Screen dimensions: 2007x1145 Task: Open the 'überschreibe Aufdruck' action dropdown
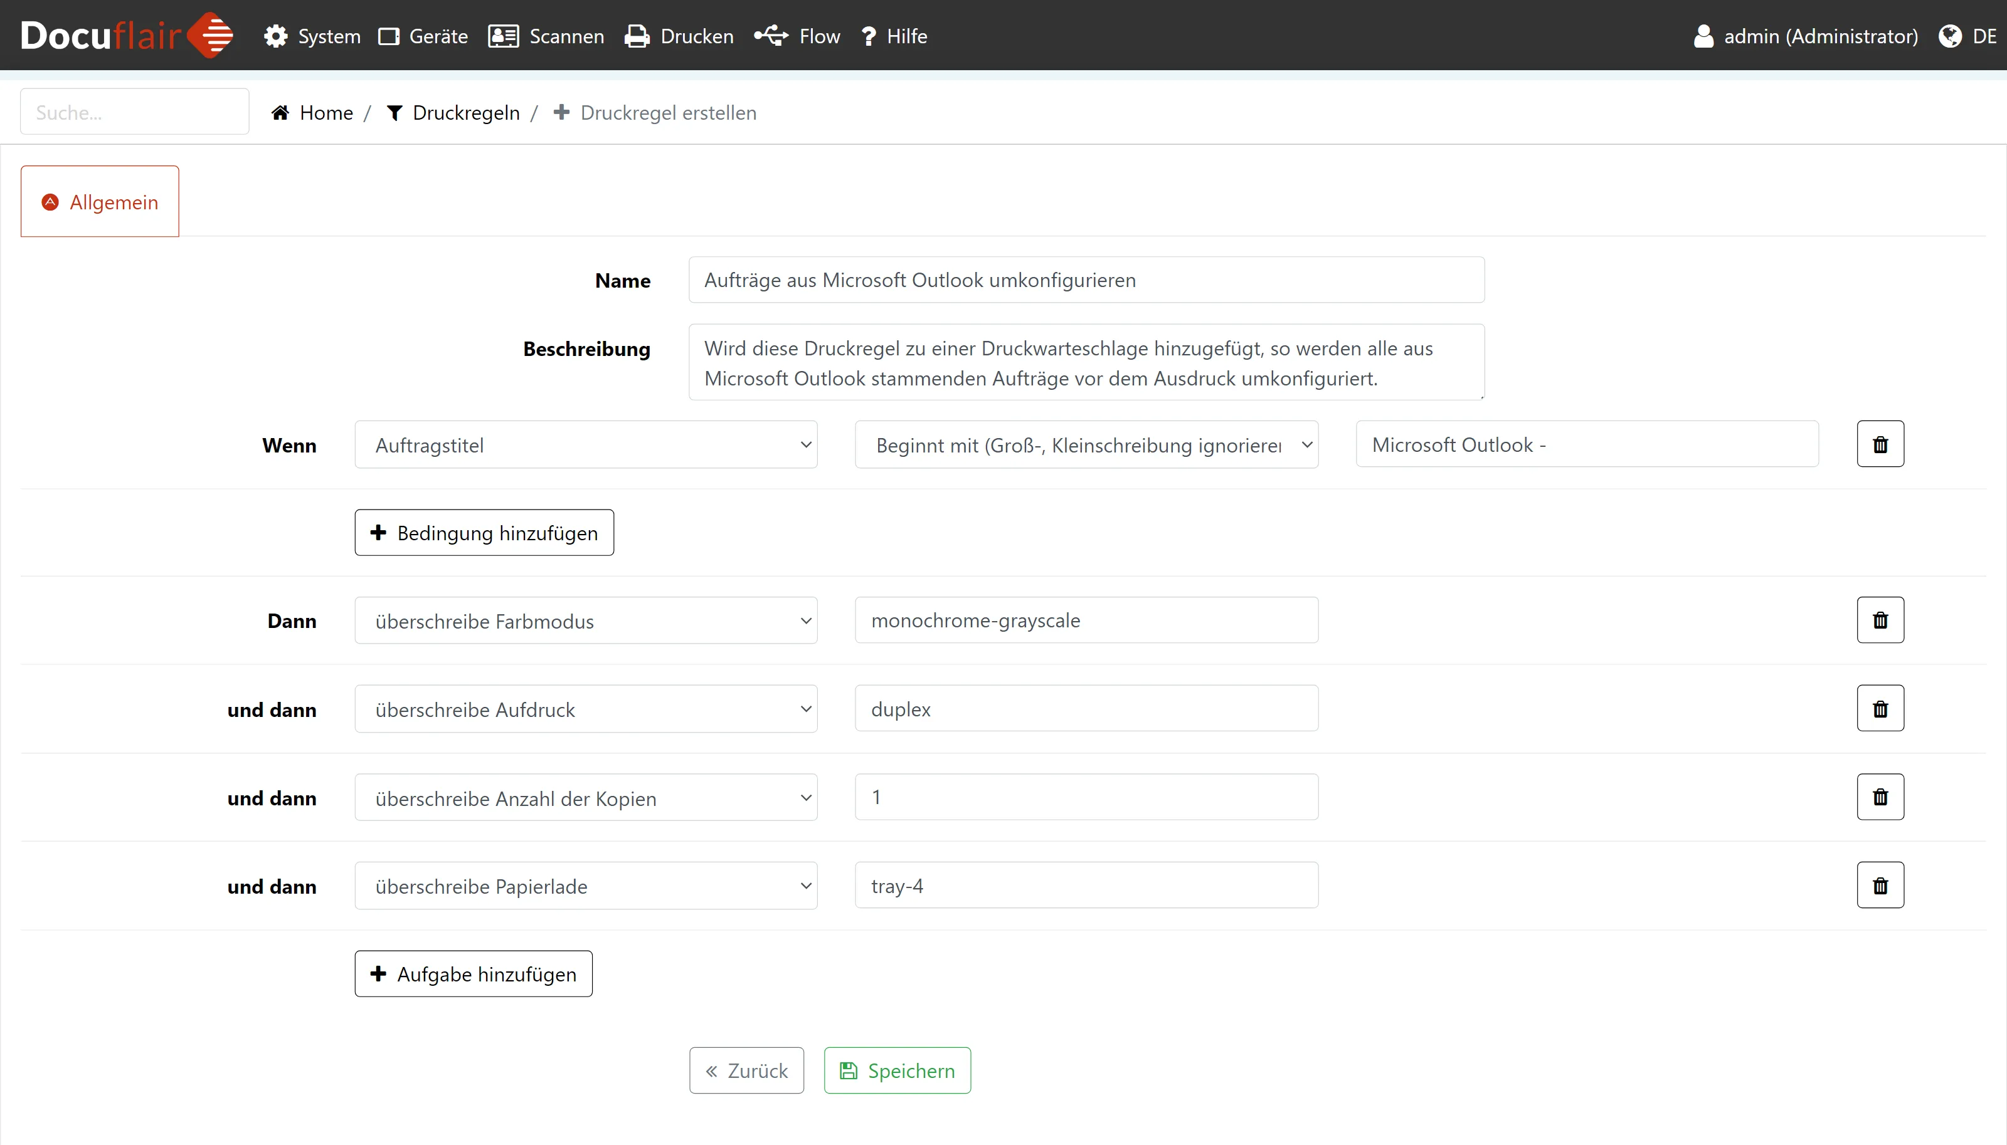585,709
